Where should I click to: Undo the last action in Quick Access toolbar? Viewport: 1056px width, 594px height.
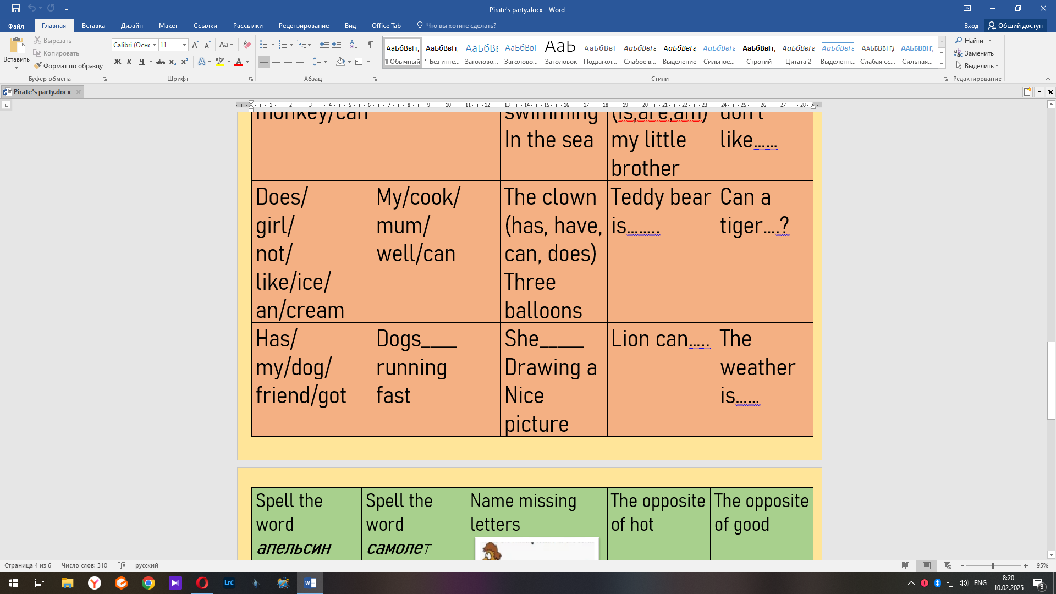click(32, 8)
